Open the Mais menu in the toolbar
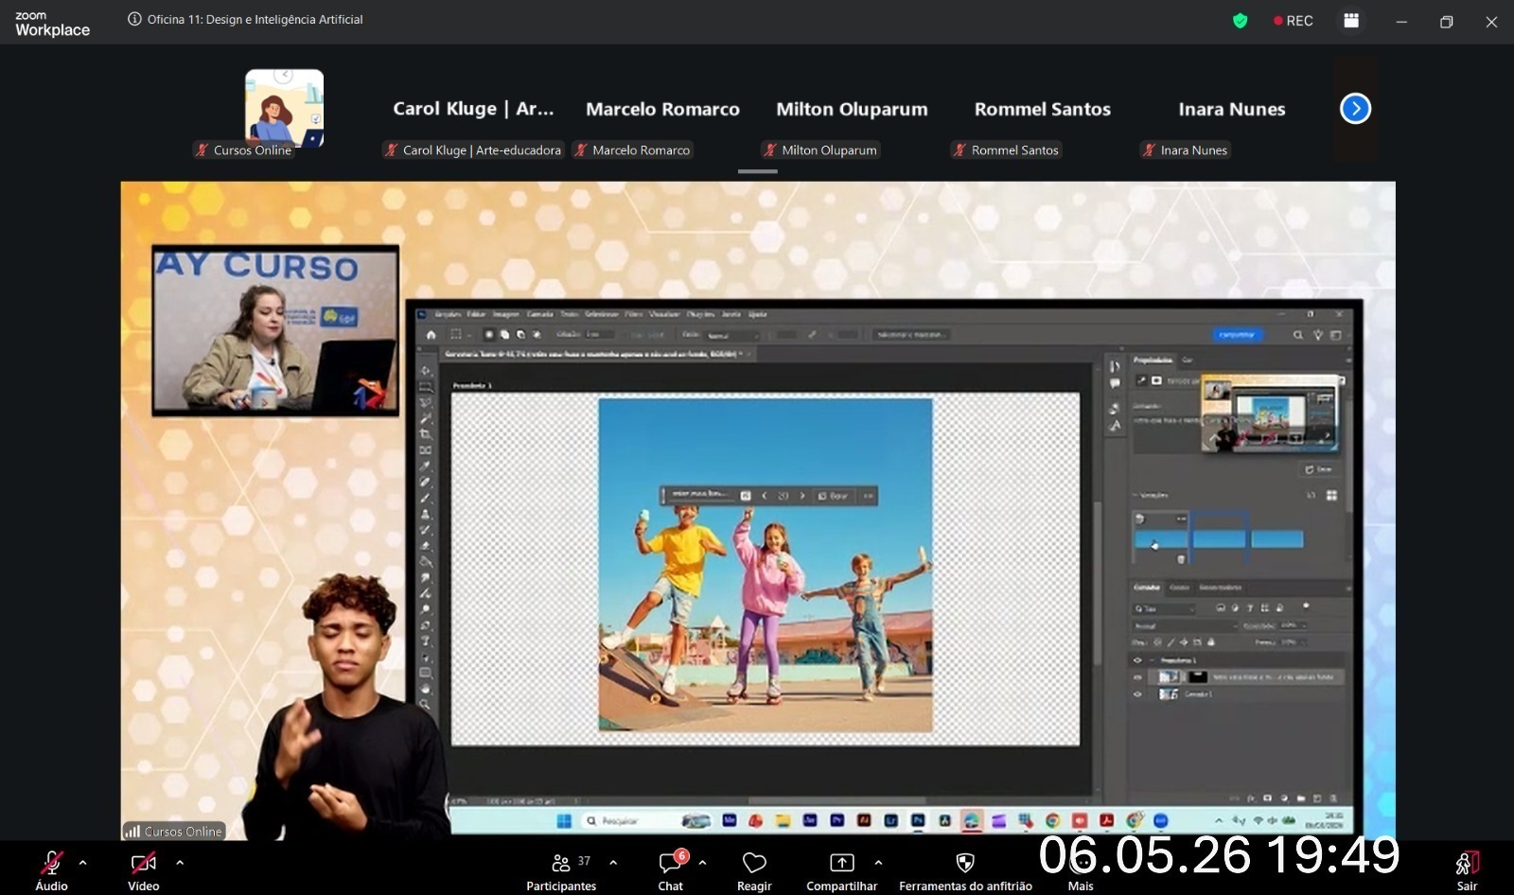The height and width of the screenshot is (895, 1514). [x=1081, y=869]
